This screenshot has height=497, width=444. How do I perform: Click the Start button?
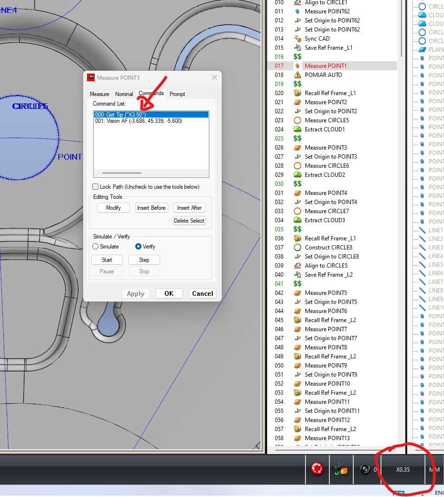pos(107,259)
